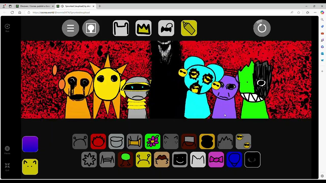Quit fullscreen using the Quit button
Screen dimensions: 326x183
click(x=7, y=167)
